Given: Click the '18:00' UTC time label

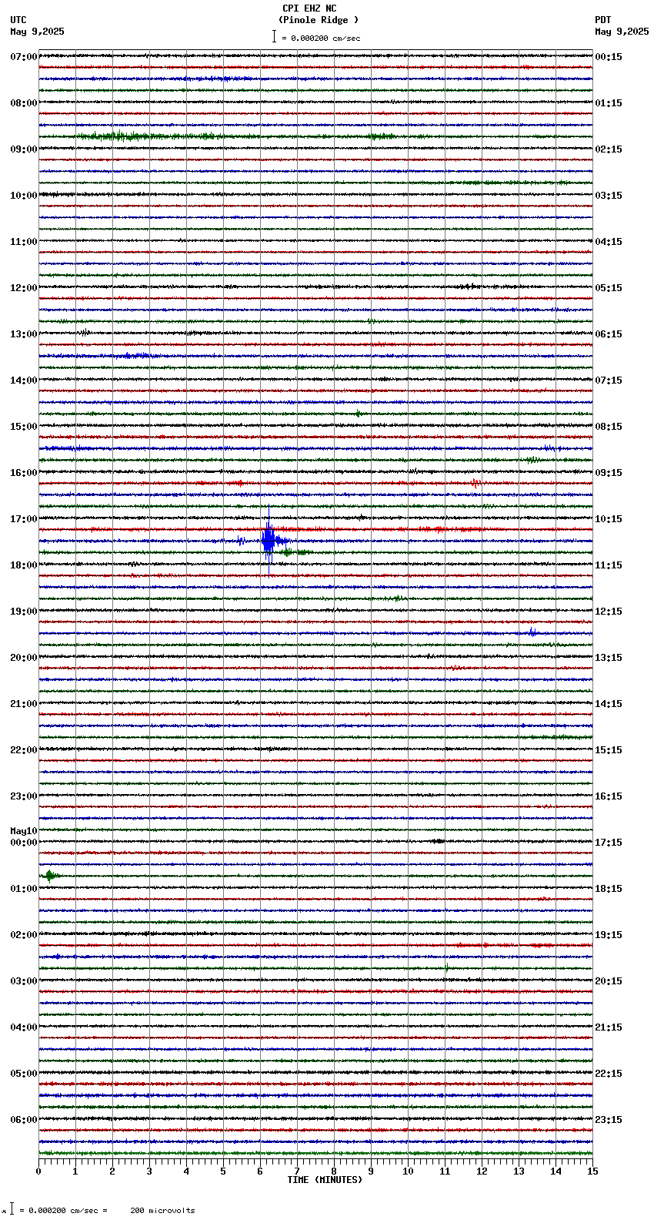Looking at the screenshot, I should [x=24, y=565].
